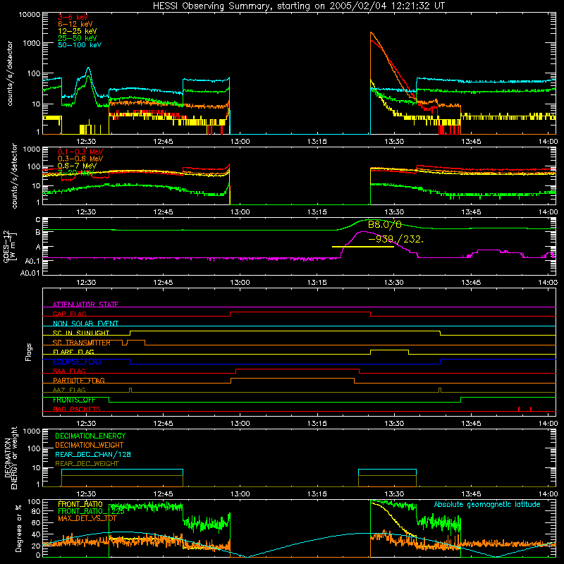Select the ECLIPSE_FLAG label

[x=77, y=362]
